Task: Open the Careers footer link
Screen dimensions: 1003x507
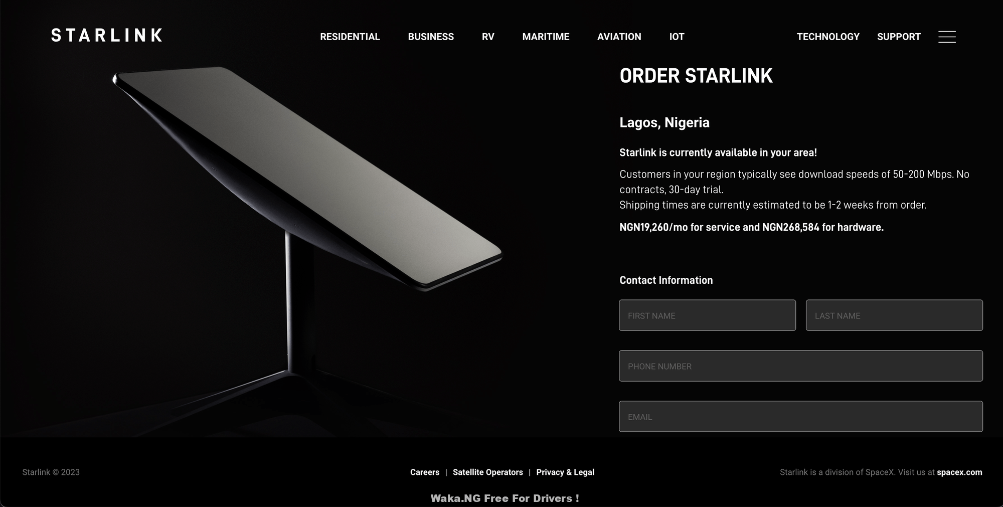Action: (x=425, y=472)
